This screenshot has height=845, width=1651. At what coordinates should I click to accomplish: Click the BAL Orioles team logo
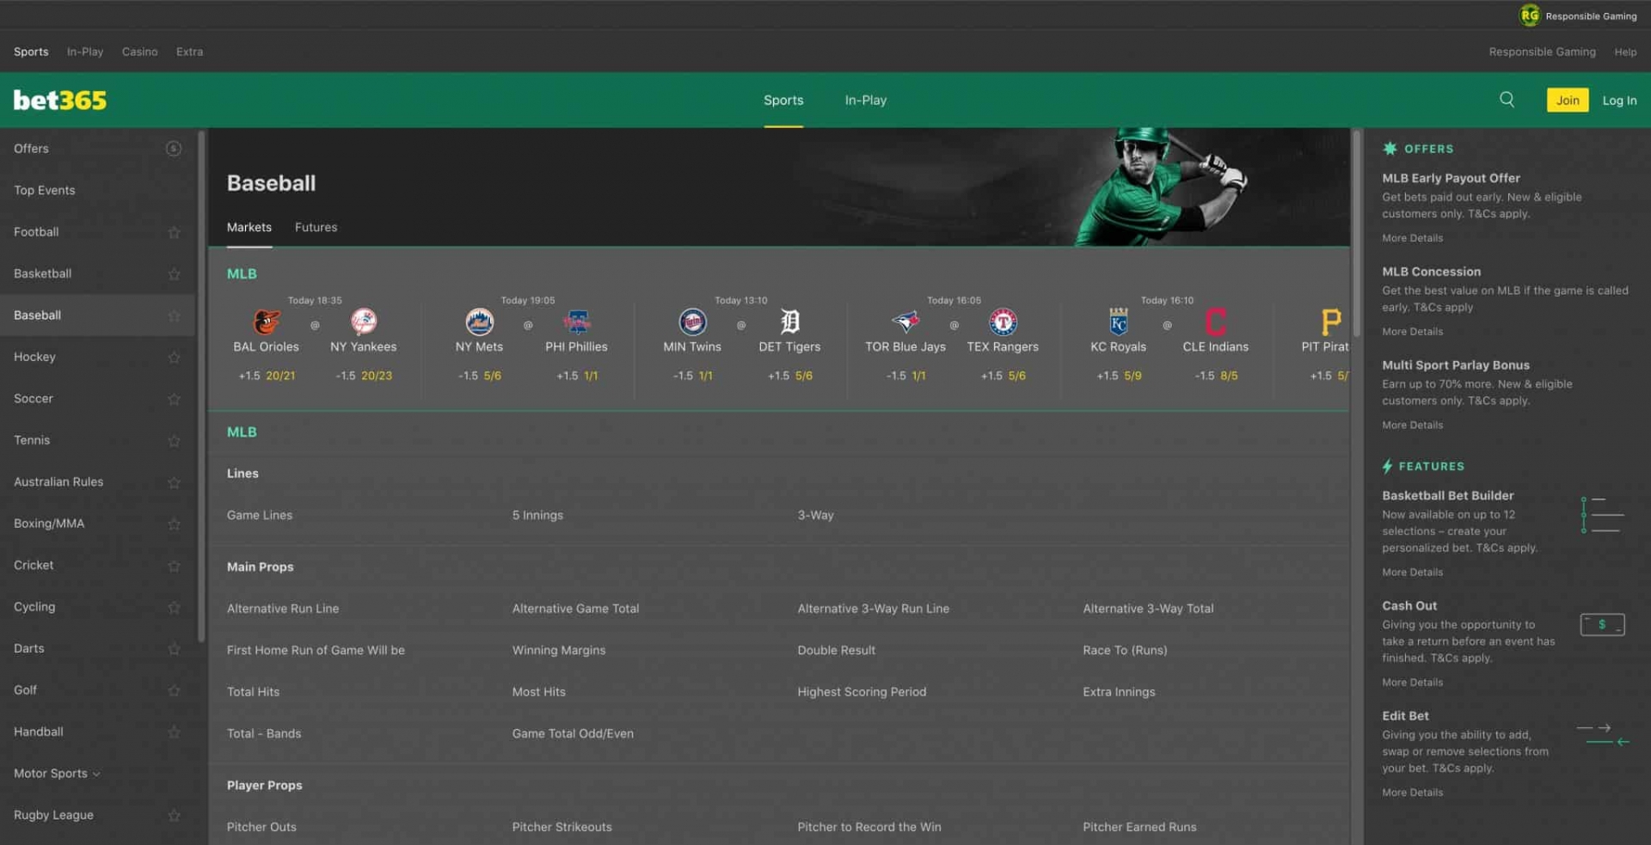[267, 321]
